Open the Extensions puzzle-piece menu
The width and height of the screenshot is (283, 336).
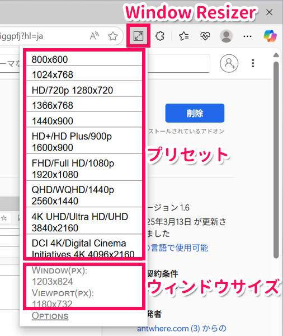[x=160, y=36]
